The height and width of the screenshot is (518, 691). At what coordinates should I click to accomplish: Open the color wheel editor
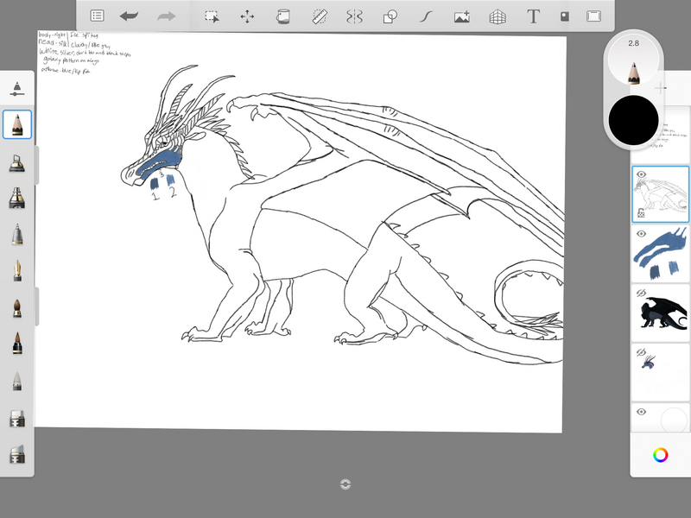coord(661,454)
